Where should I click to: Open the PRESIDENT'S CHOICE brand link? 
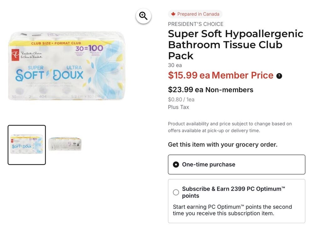click(196, 24)
